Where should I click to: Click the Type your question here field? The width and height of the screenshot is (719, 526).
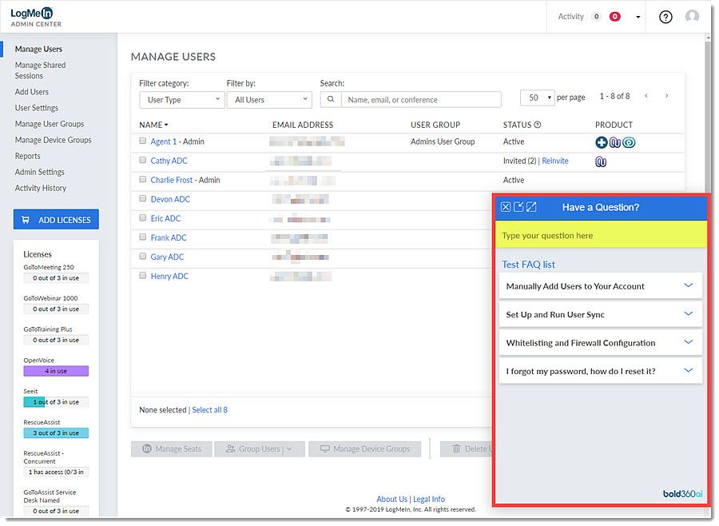click(601, 236)
